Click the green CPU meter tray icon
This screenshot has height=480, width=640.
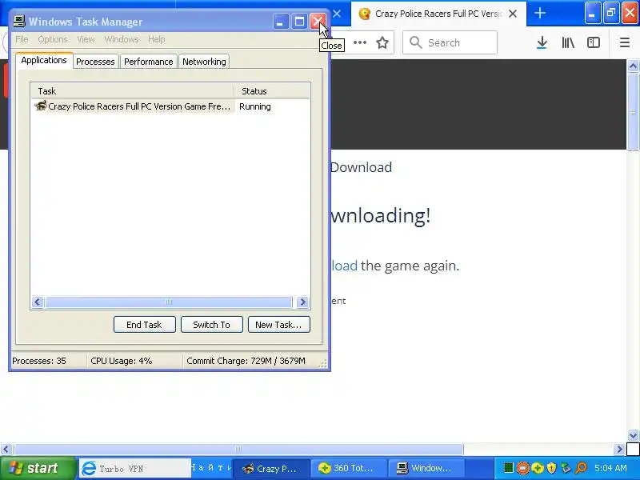point(508,468)
